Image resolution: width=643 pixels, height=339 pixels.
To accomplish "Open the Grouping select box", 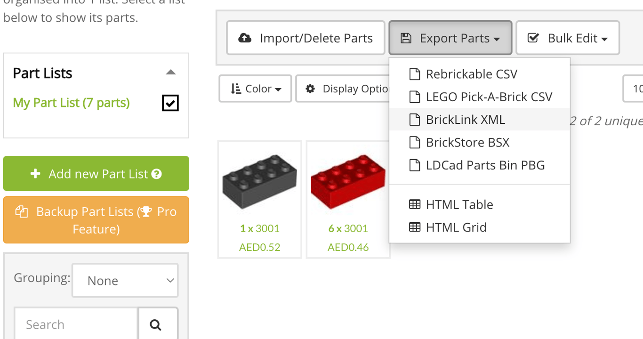I will (125, 281).
